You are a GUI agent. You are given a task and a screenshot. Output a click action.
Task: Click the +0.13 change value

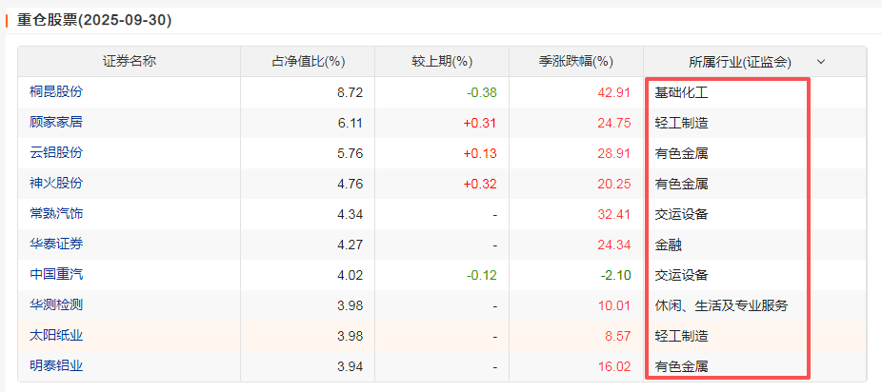click(x=480, y=153)
